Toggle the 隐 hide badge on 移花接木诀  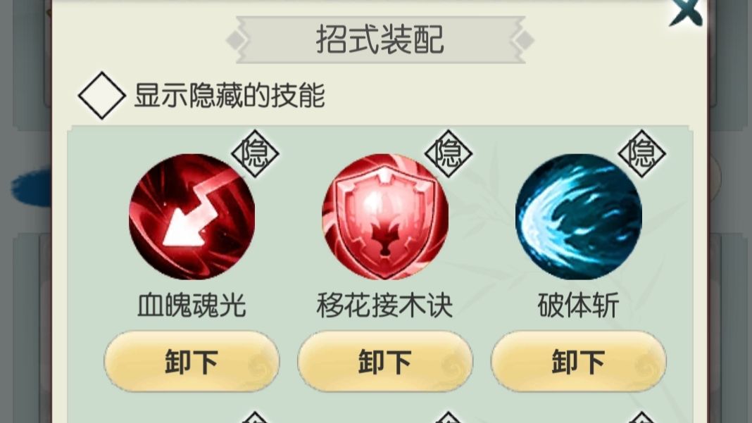click(448, 153)
